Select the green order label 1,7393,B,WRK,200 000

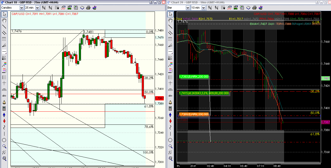[194, 77]
